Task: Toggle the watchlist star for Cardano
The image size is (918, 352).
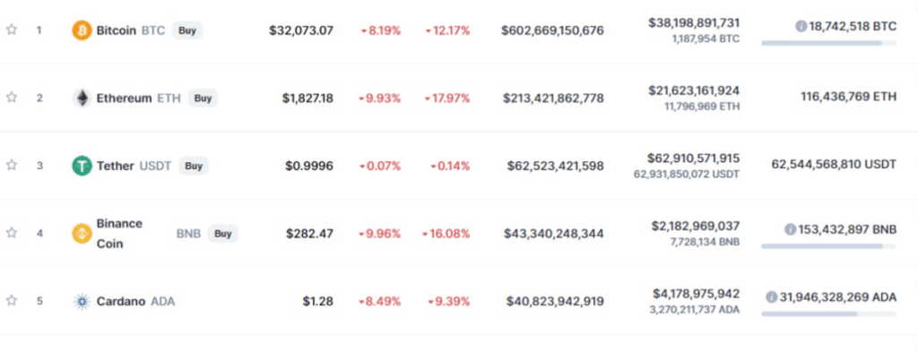Action: [x=12, y=301]
